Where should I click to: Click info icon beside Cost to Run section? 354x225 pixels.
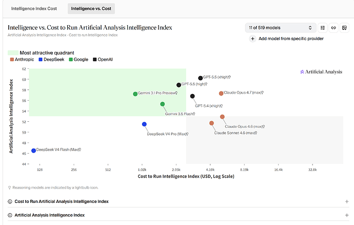point(10,201)
